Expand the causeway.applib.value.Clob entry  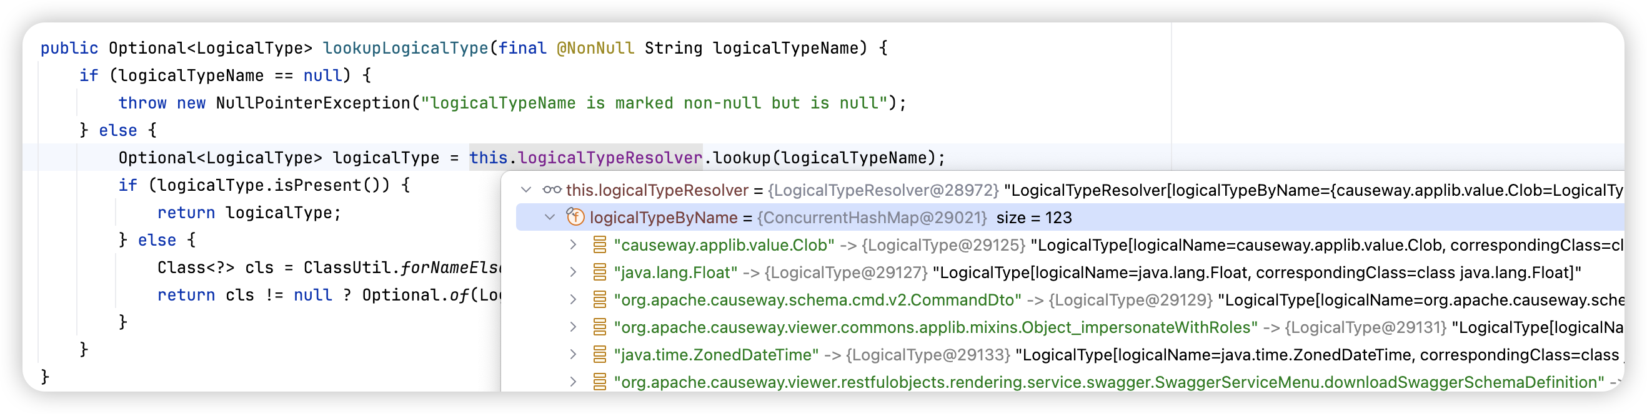click(x=574, y=245)
